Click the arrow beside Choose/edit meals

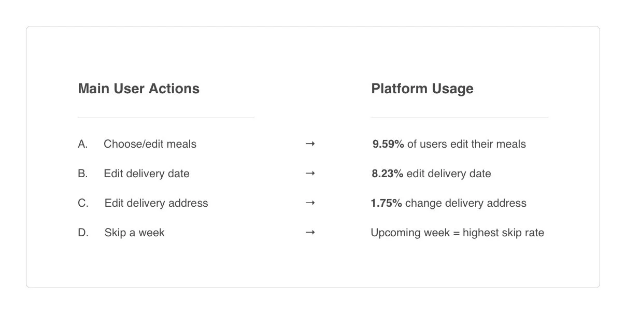[x=310, y=144]
